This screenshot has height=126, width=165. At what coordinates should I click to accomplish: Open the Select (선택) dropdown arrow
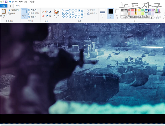[x=24, y=18]
